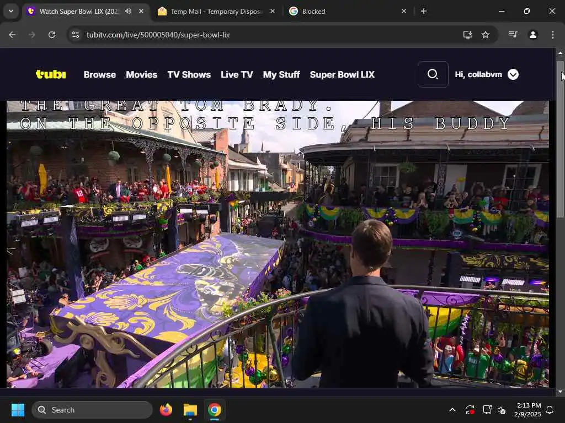Open the Windows Start menu
The height and width of the screenshot is (423, 565).
coord(18,410)
